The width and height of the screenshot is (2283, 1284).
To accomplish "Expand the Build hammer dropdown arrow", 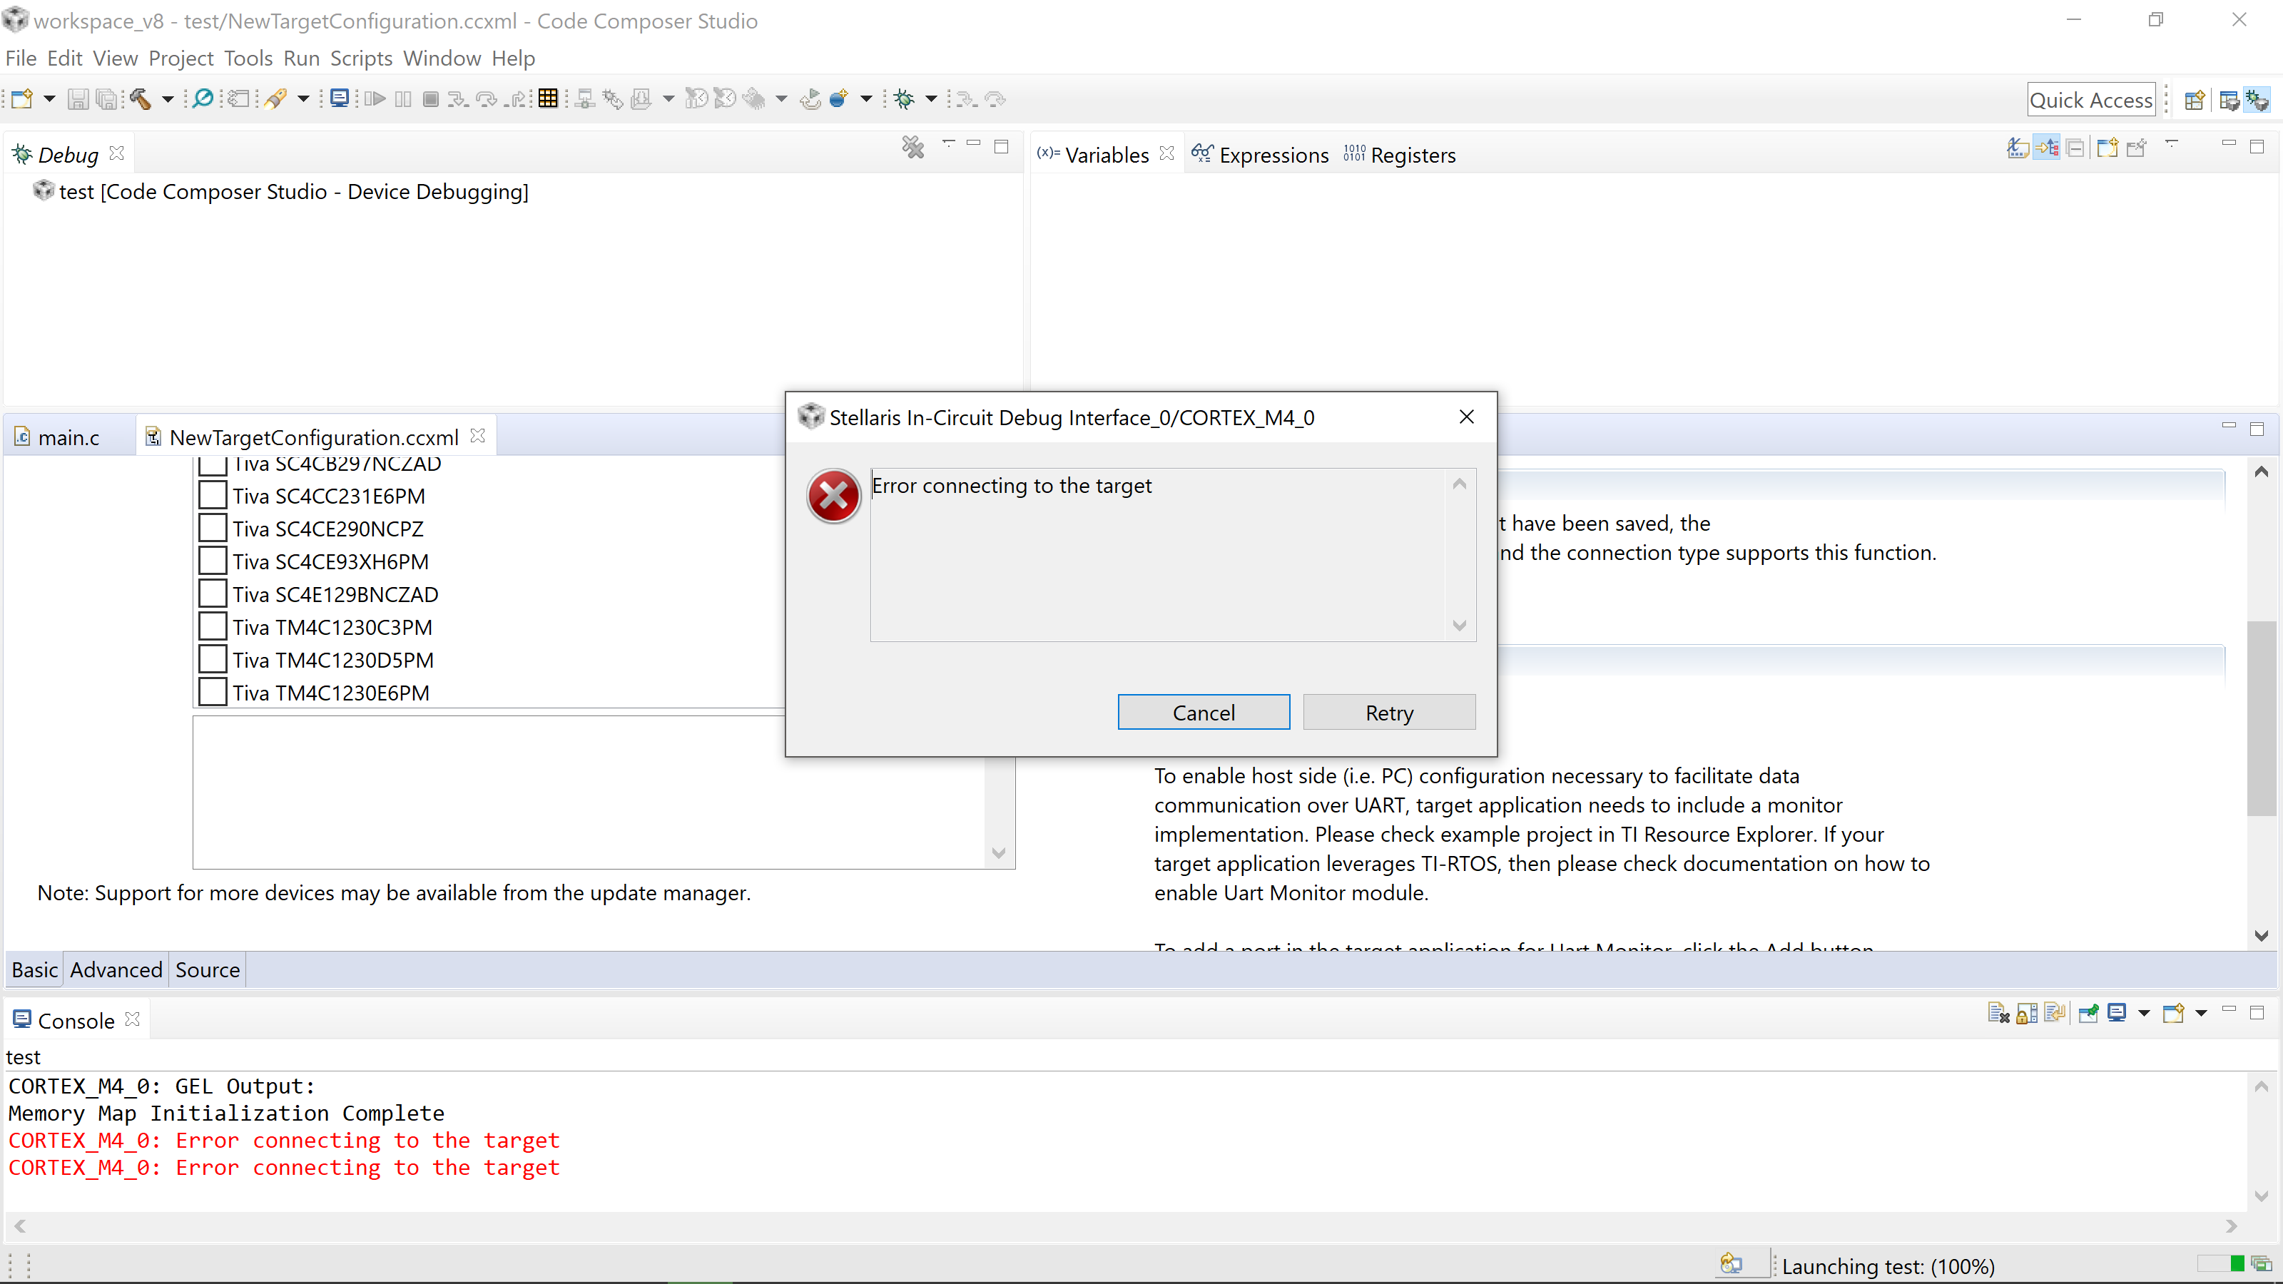I will (x=167, y=99).
